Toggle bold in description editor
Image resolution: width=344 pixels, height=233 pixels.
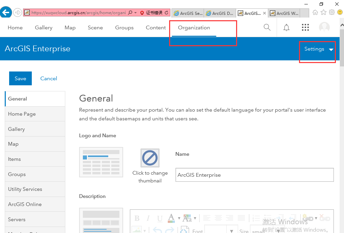(x=137, y=219)
